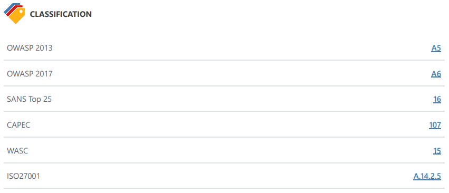
Task: Follow the SANS Top 25 link 16
Action: pos(437,99)
